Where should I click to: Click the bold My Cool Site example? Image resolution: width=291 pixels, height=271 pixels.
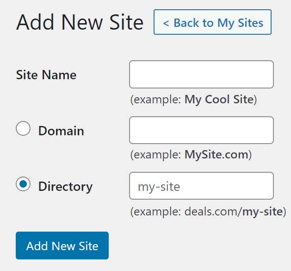(x=219, y=100)
